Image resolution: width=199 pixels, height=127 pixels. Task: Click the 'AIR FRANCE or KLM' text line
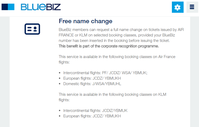coord(117,35)
